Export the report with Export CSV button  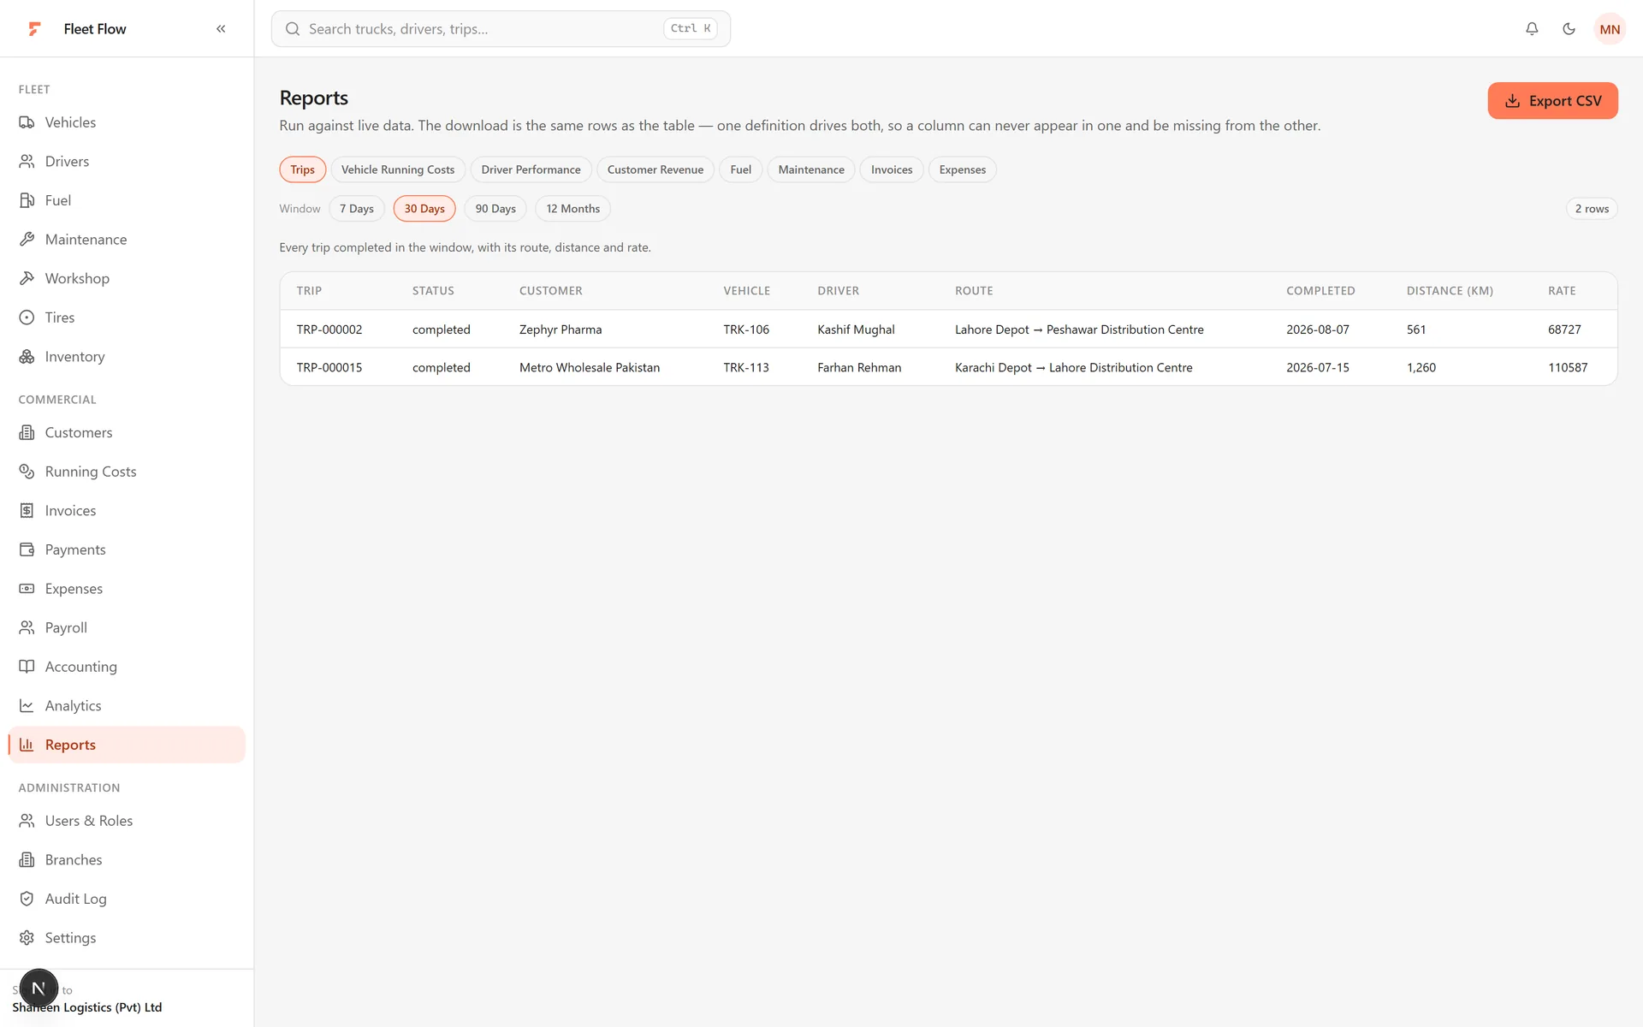pos(1552,101)
